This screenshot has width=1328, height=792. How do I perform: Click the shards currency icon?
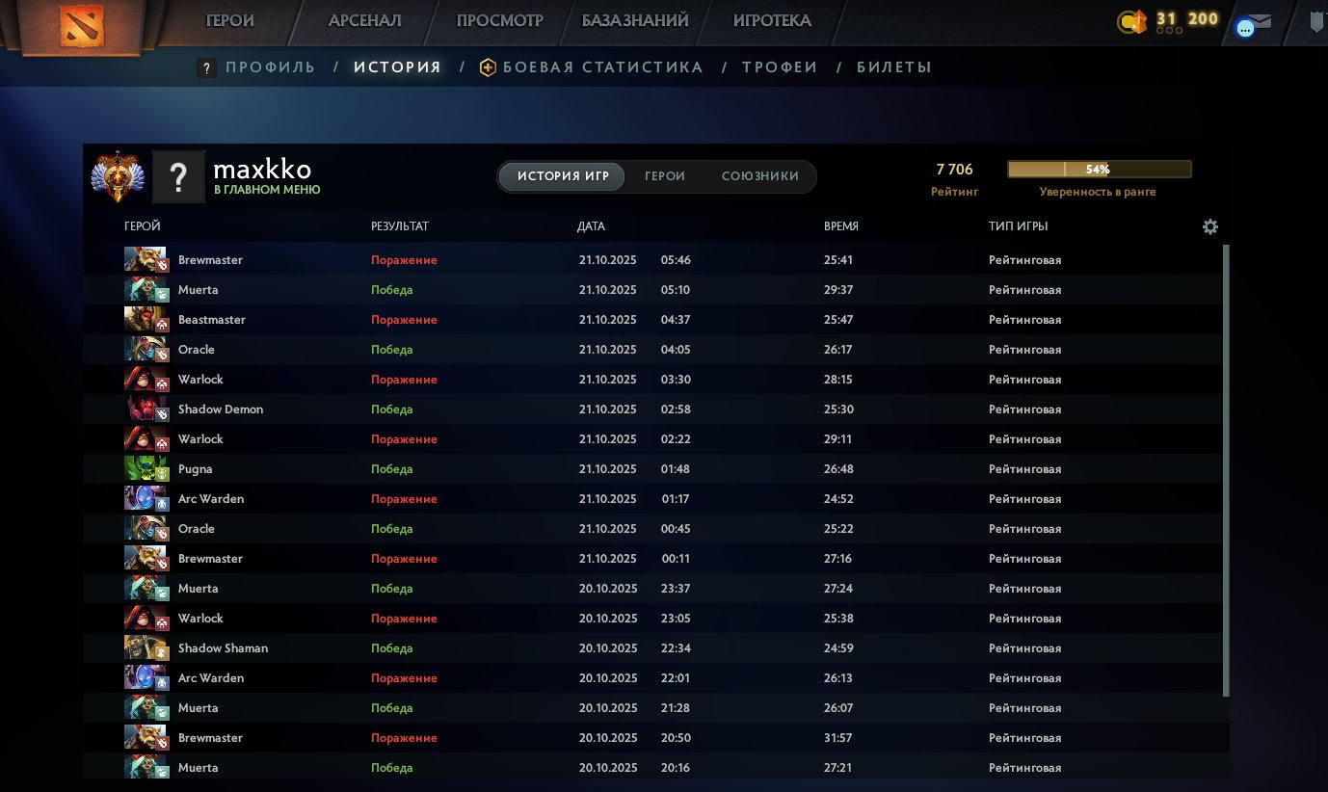(1131, 21)
